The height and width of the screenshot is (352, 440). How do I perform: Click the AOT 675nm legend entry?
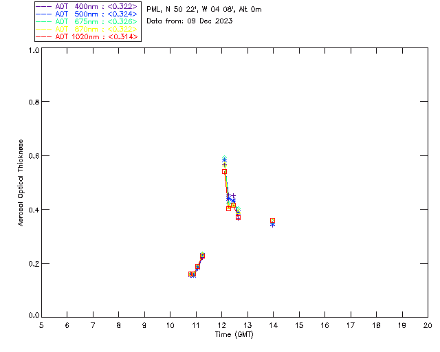click(x=87, y=21)
